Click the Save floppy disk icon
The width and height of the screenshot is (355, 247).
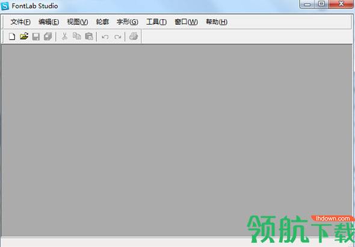point(36,37)
